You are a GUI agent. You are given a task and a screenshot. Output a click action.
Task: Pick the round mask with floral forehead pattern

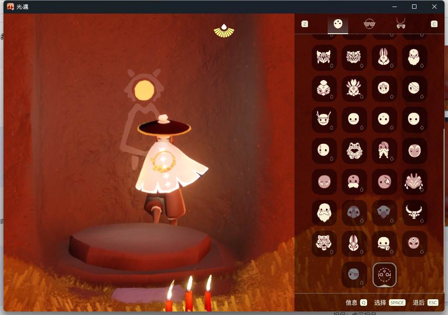pos(384,88)
